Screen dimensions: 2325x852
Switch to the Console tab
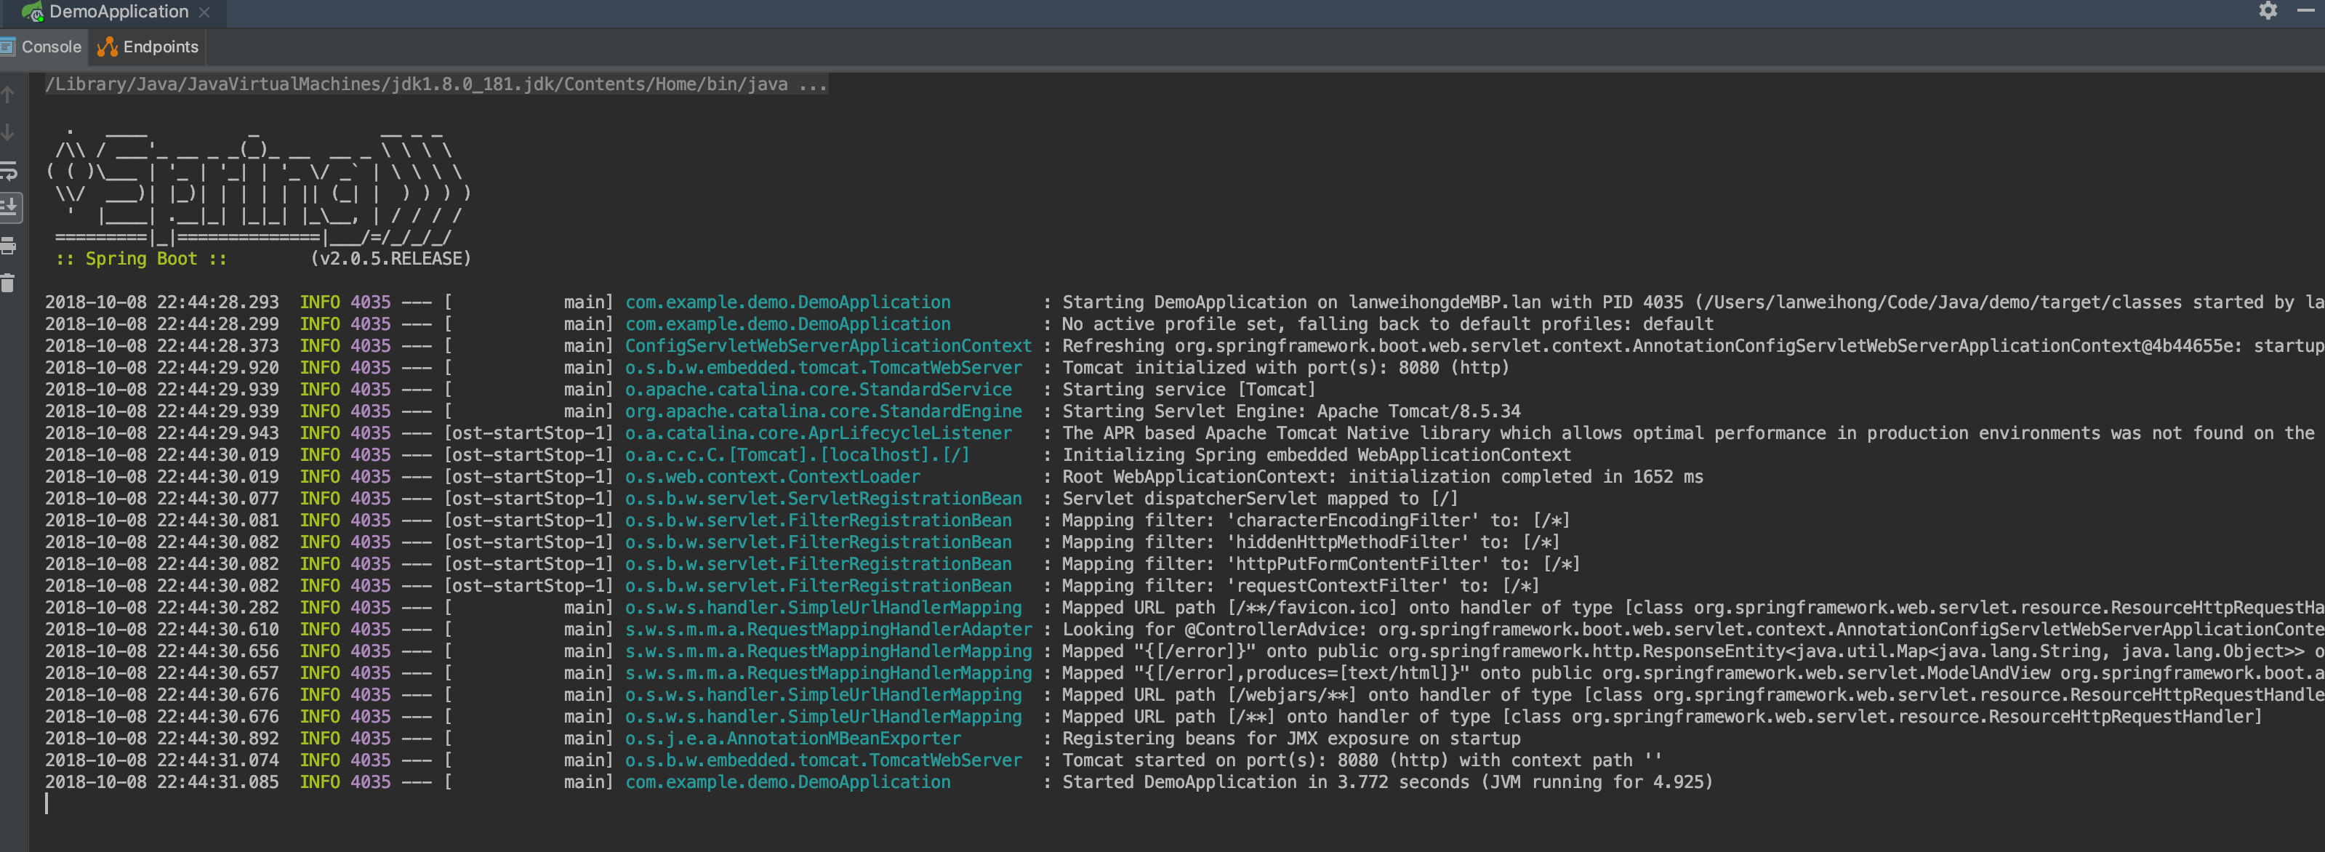(x=51, y=47)
